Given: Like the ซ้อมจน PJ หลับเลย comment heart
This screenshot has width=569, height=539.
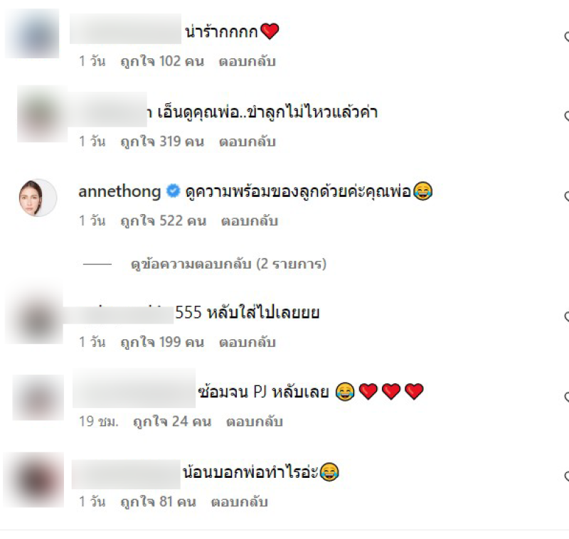Looking at the screenshot, I should coord(567,397).
